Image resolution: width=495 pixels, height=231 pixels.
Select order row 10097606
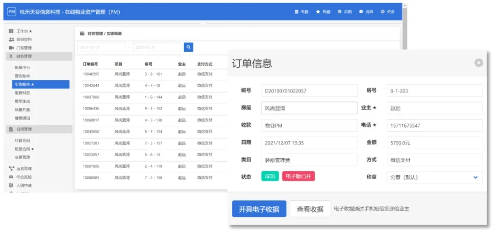[x=154, y=166]
